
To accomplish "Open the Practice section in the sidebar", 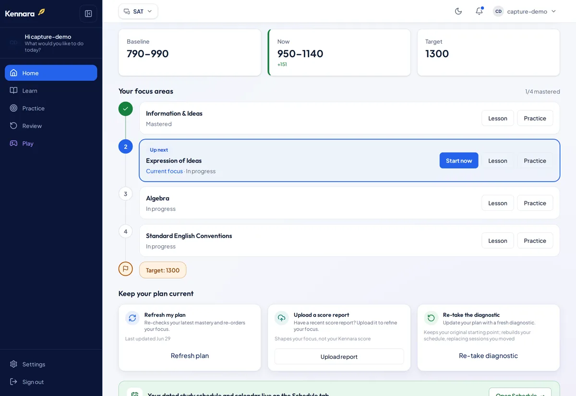I will point(51,108).
